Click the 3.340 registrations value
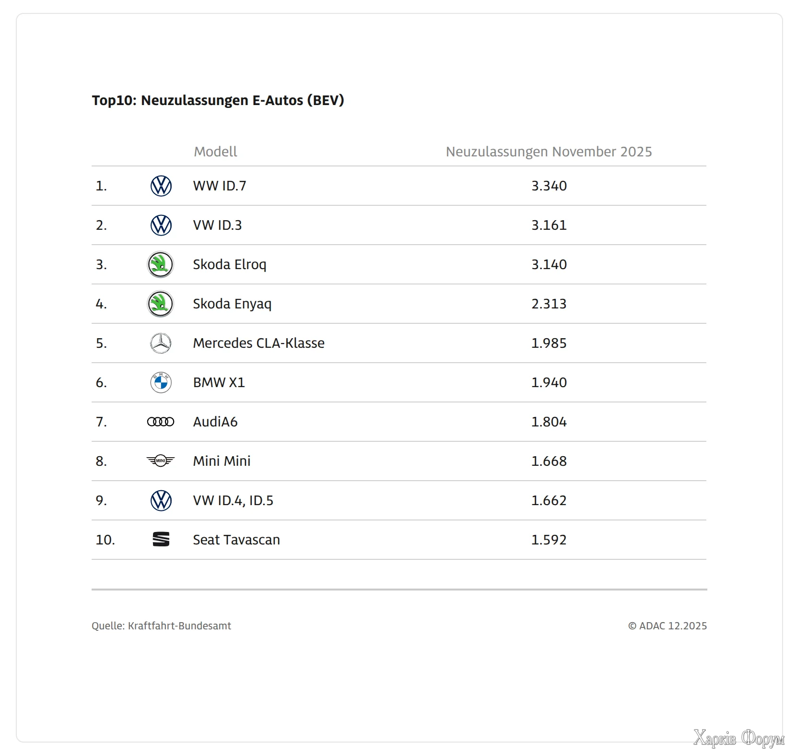This screenshot has height=756, width=797. pos(549,186)
